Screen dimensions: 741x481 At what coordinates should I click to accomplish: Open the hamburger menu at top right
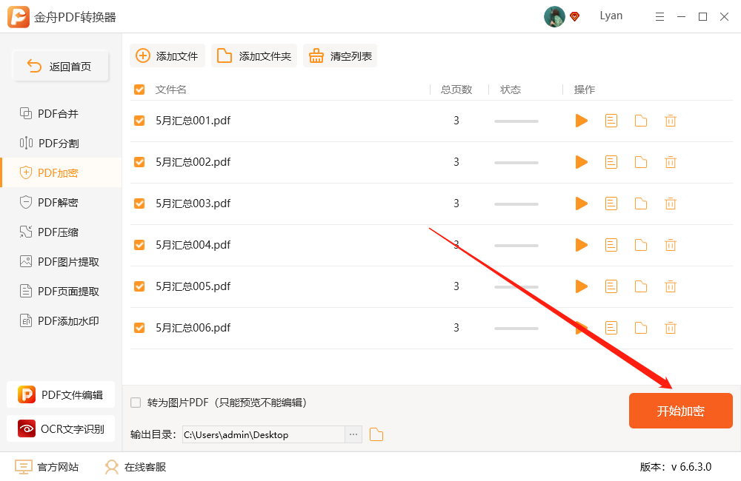pyautogui.click(x=659, y=16)
